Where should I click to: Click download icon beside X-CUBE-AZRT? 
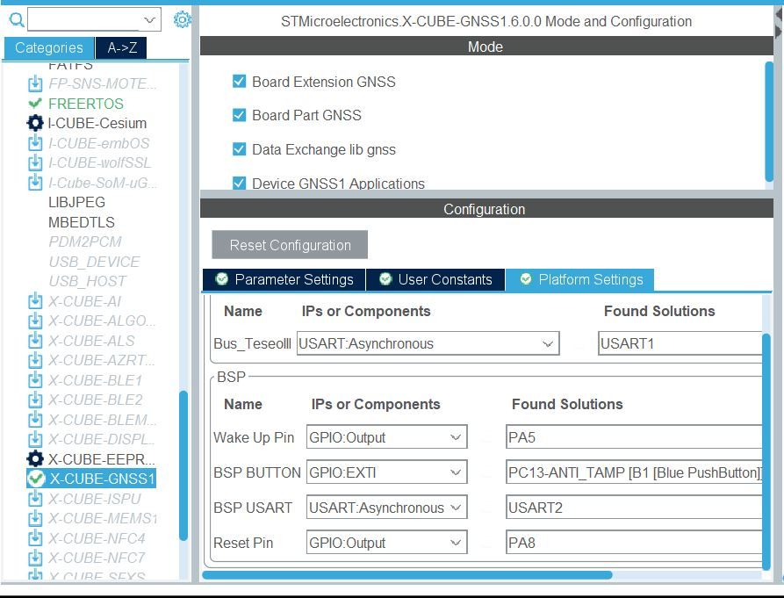35,360
